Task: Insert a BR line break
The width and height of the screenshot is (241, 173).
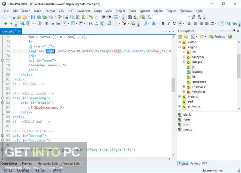Action: coord(91,24)
